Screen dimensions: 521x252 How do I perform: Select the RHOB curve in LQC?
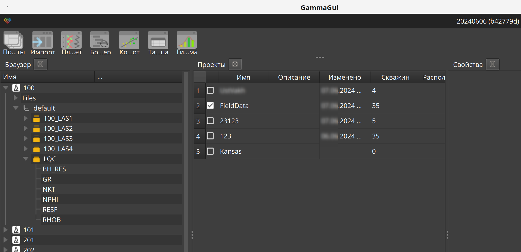52,220
